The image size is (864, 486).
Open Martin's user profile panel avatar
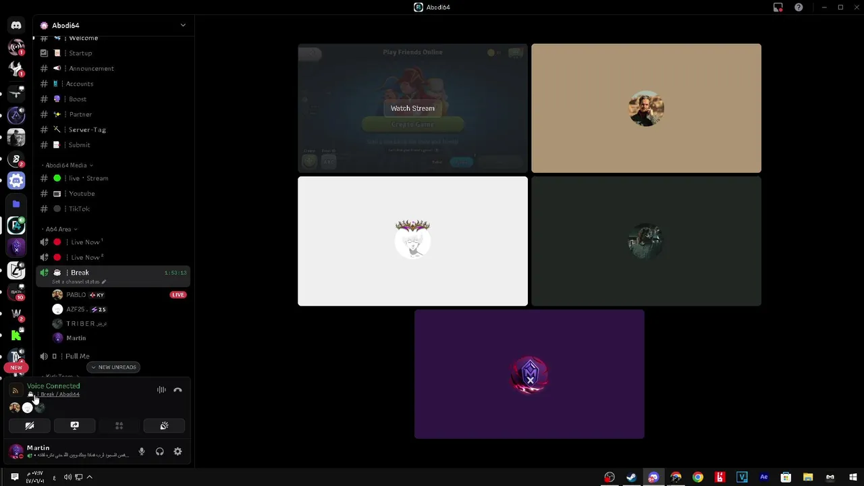[x=16, y=452]
